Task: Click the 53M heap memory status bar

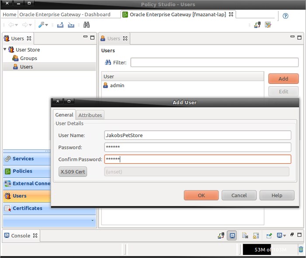Action: pyautogui.click(x=270, y=249)
